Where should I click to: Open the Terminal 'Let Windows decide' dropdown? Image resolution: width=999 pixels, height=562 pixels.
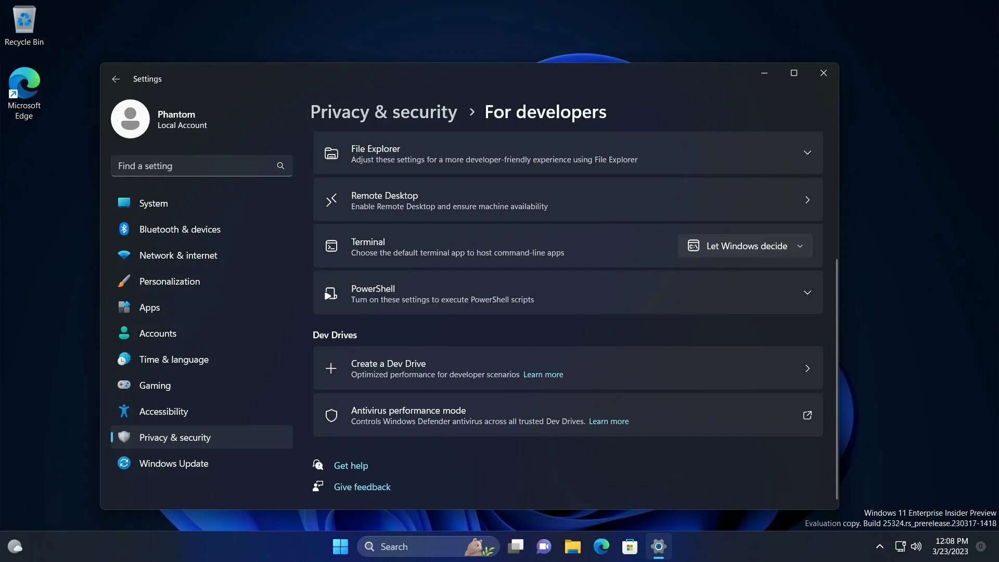[745, 246]
